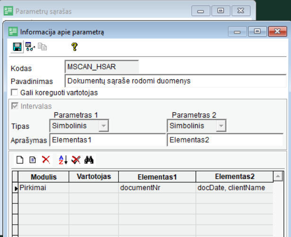Edit the row with the document icon
Screen dimensions: 291x237
33,160
